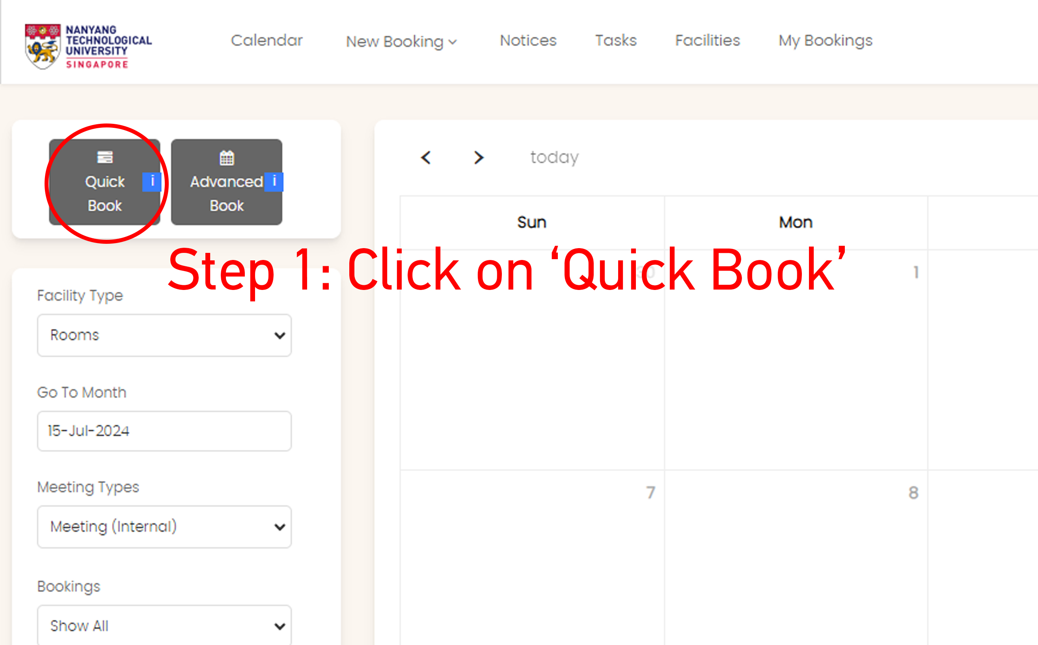Image resolution: width=1038 pixels, height=645 pixels.
Task: Open the Facilities menu item
Action: pyautogui.click(x=707, y=41)
